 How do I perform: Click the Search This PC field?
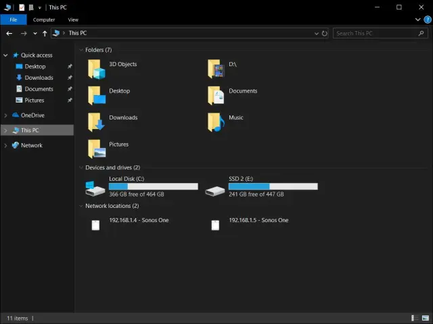click(x=375, y=33)
